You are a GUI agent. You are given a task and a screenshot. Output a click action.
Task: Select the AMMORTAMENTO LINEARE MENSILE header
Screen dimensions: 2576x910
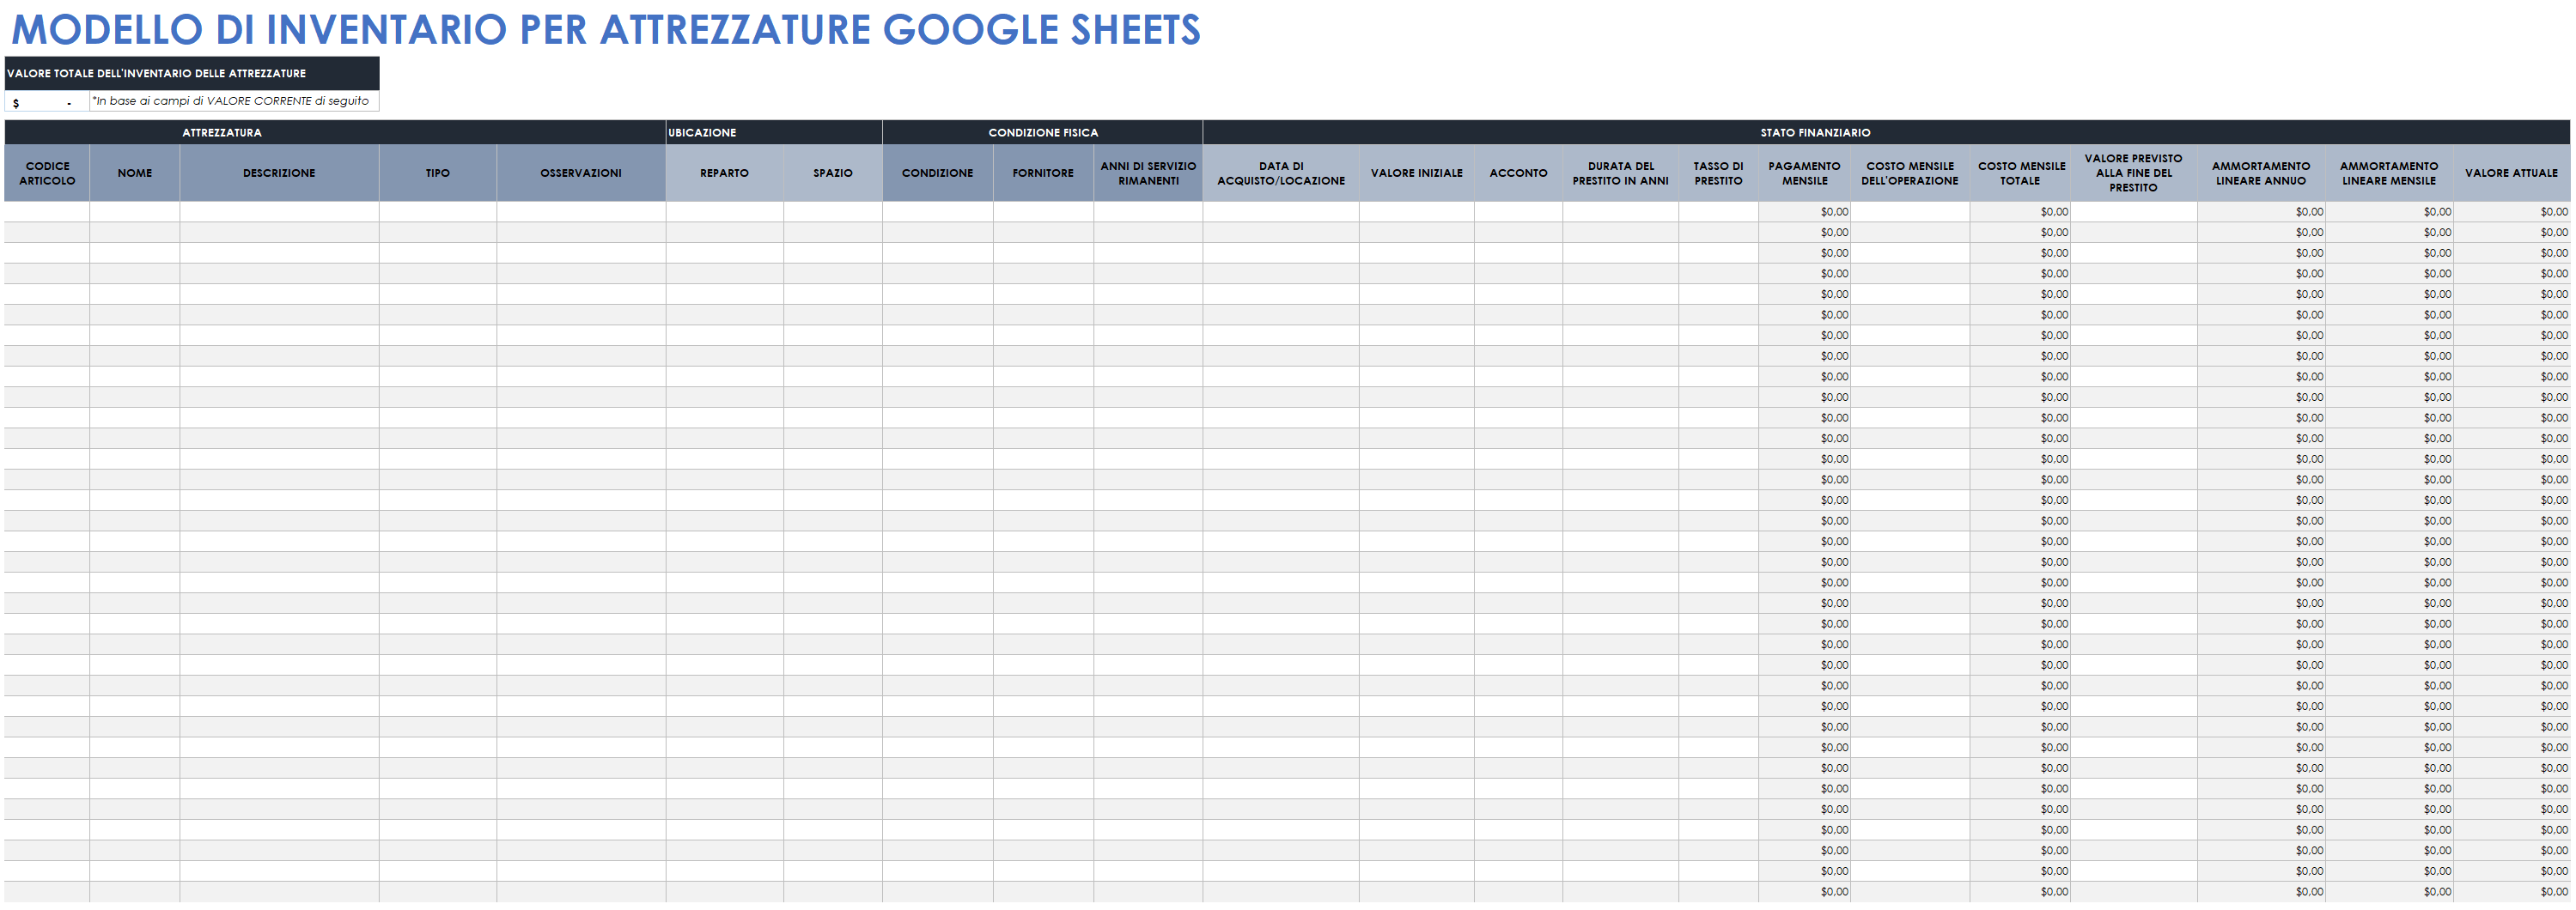click(2389, 173)
